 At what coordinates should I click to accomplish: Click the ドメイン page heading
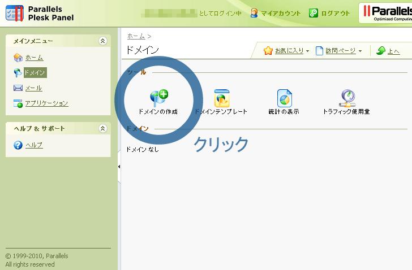coord(143,50)
